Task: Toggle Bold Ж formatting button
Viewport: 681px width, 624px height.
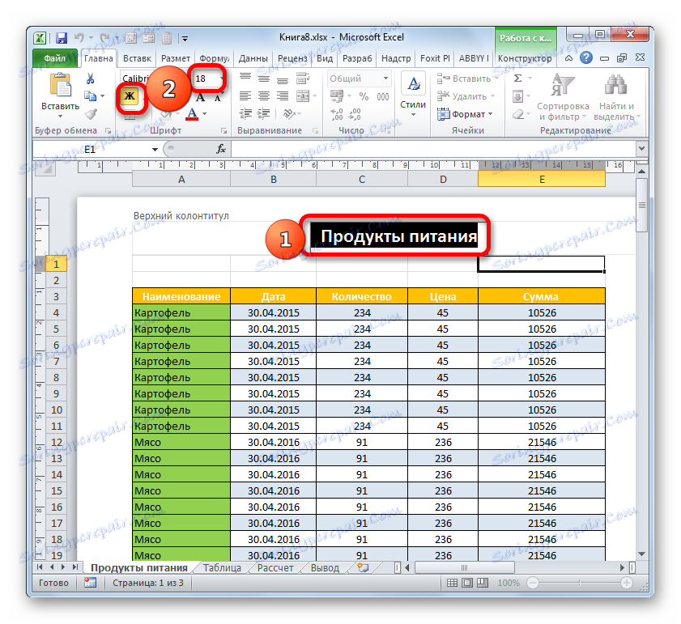Action: (130, 96)
